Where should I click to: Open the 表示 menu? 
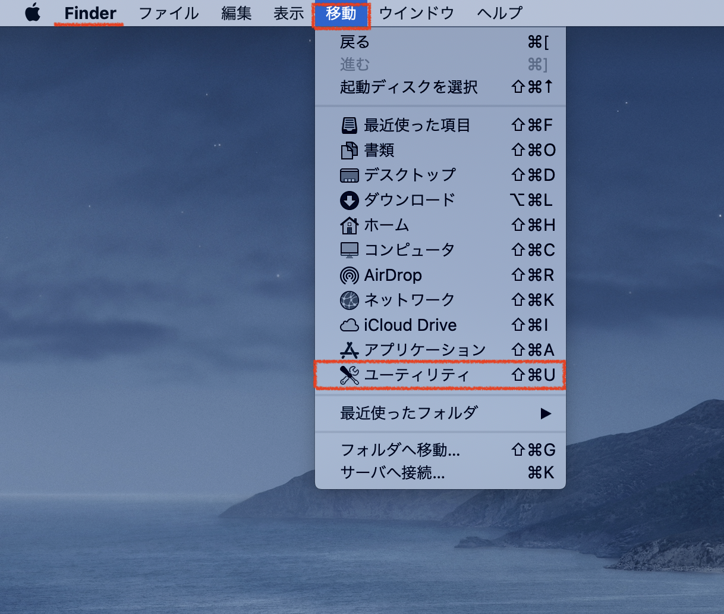pyautogui.click(x=289, y=13)
